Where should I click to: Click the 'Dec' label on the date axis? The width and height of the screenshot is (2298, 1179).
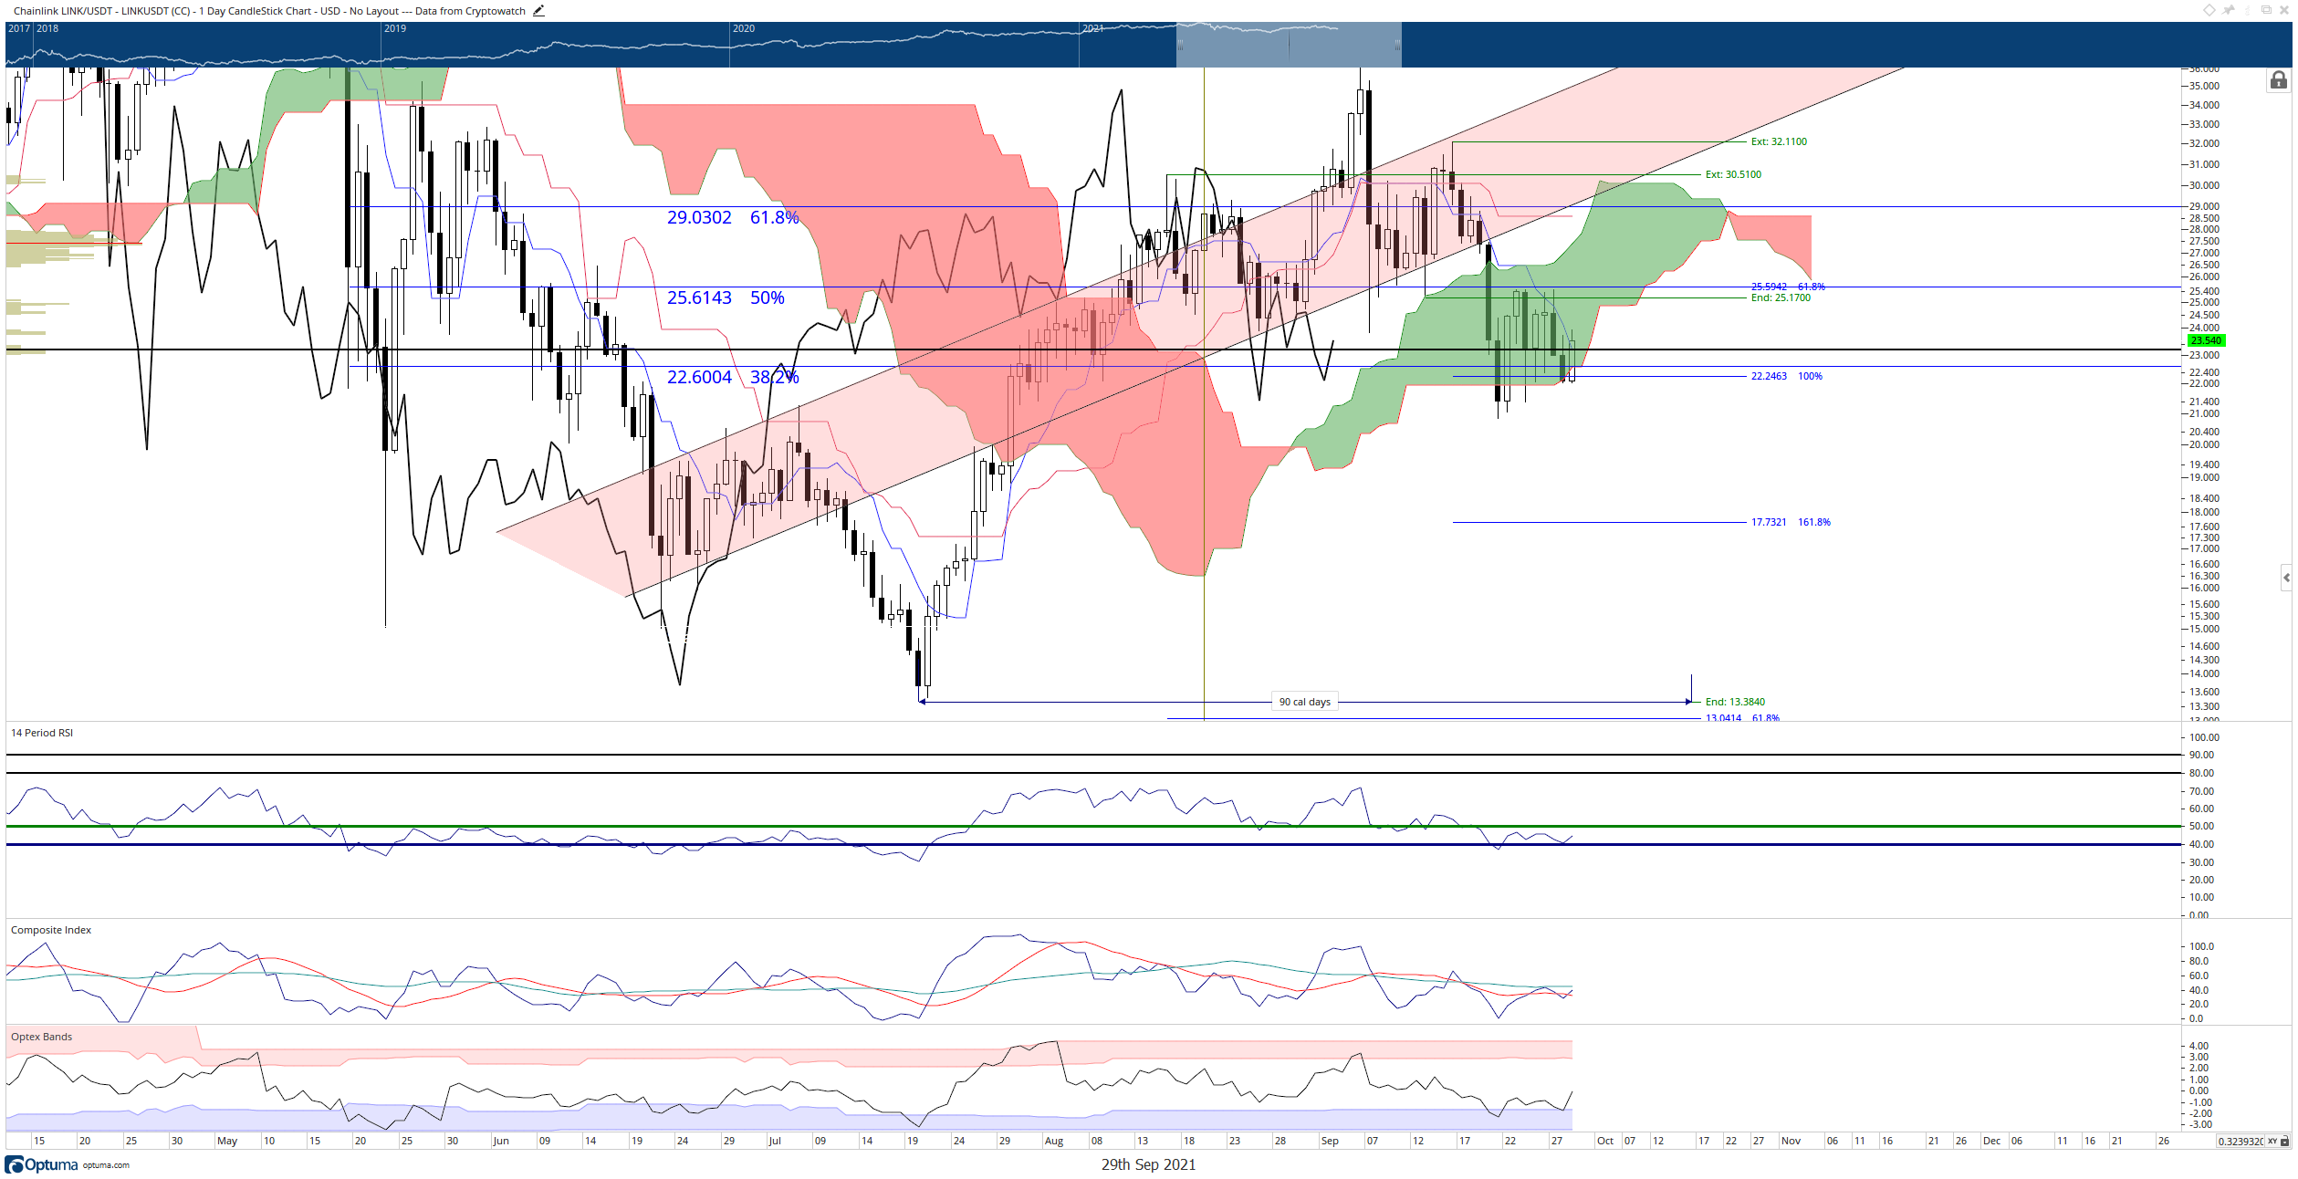tap(1992, 1141)
